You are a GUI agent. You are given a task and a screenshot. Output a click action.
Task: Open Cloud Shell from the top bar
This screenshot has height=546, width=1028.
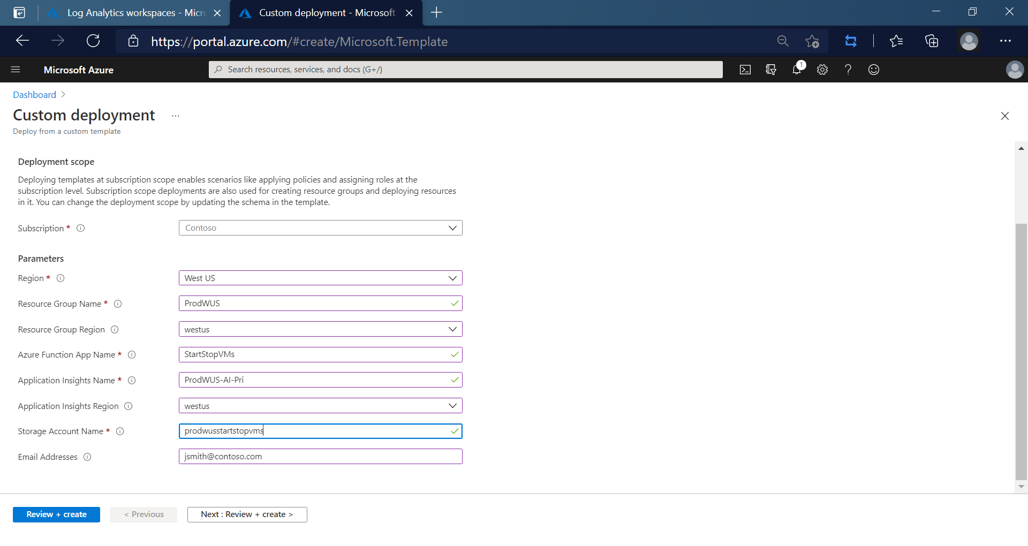pyautogui.click(x=745, y=69)
